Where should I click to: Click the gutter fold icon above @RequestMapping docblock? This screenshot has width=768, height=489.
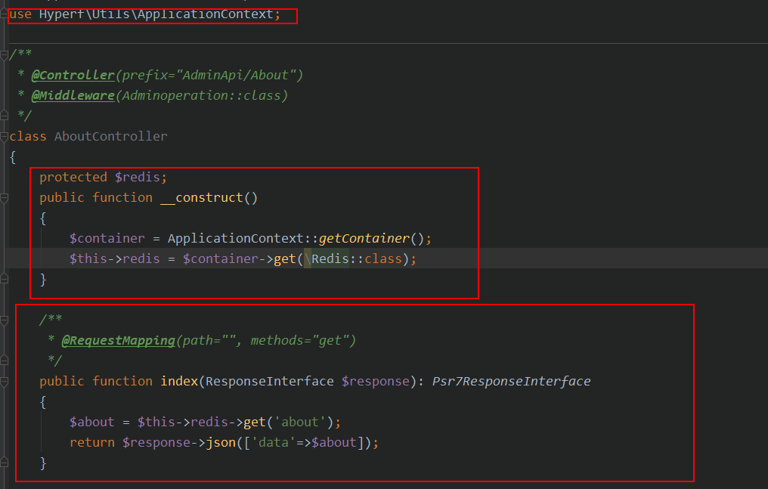click(x=3, y=320)
